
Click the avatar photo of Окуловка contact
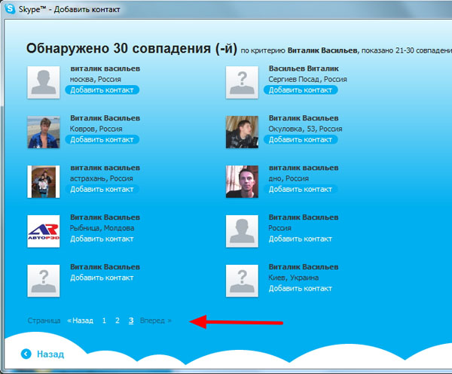click(243, 132)
